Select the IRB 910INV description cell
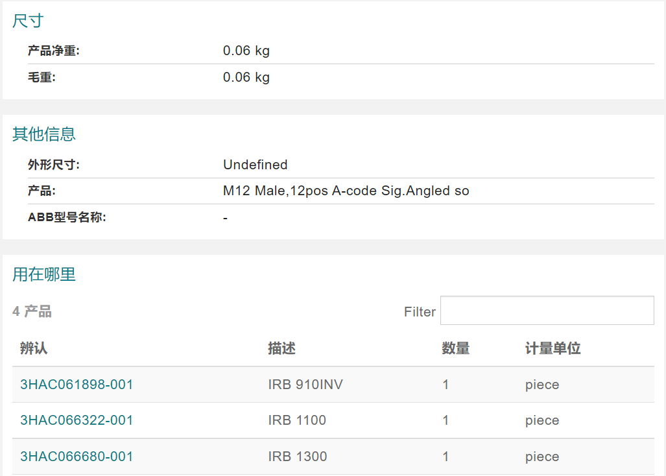This screenshot has height=476, width=666. coord(305,385)
